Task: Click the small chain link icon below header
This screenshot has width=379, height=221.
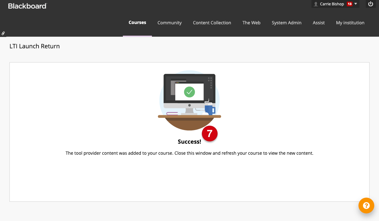Action: [3, 33]
